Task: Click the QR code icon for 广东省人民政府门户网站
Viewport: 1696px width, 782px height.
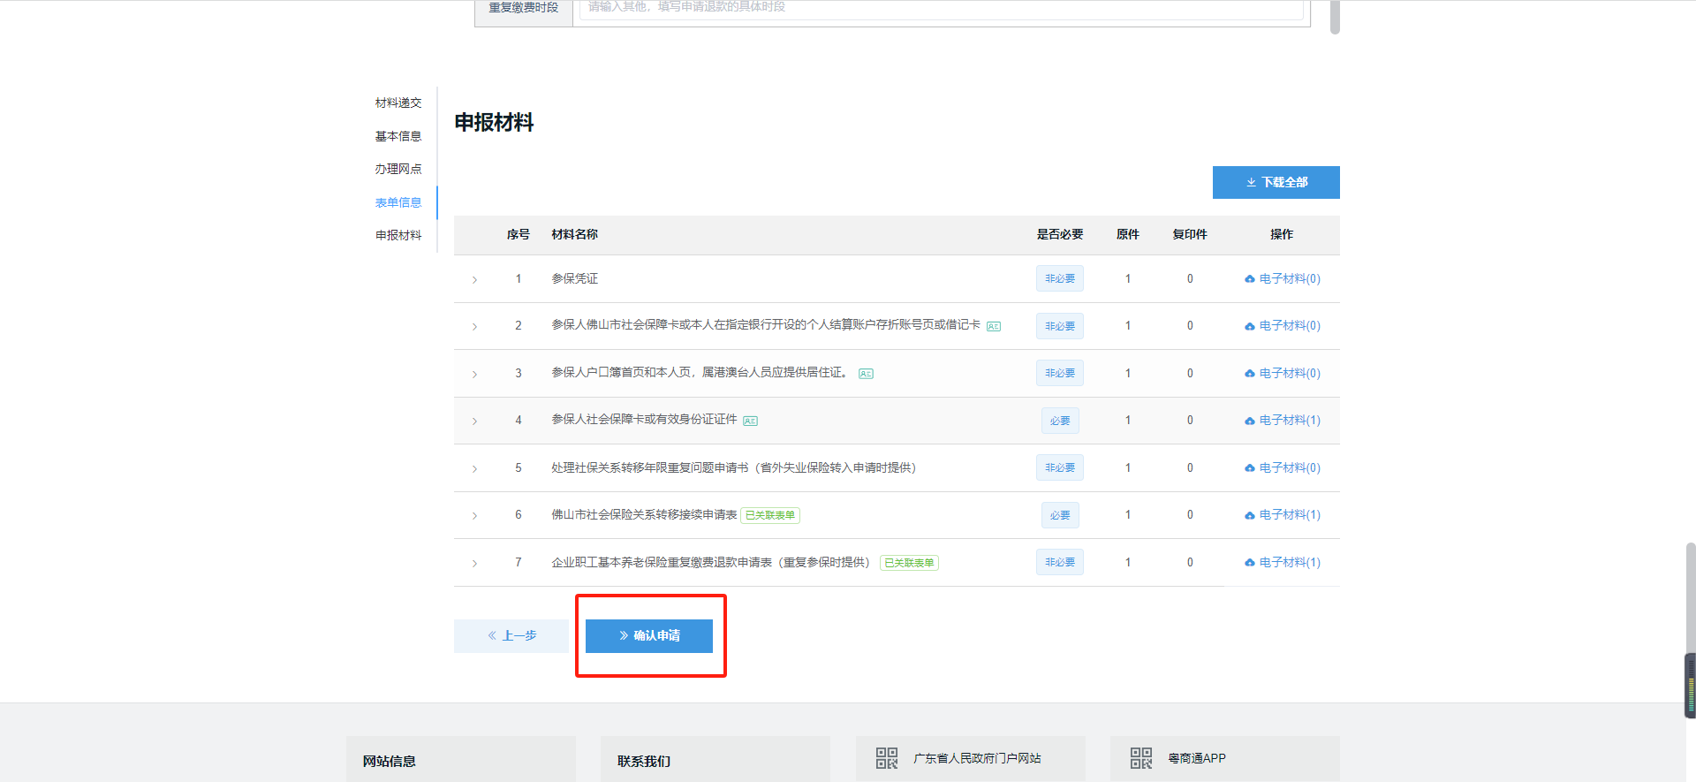Action: (887, 758)
